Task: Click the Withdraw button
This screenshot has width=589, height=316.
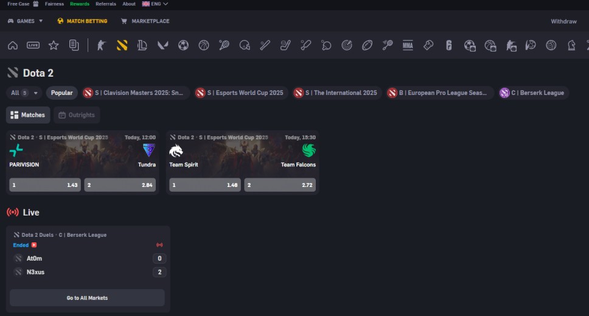Action: [563, 21]
